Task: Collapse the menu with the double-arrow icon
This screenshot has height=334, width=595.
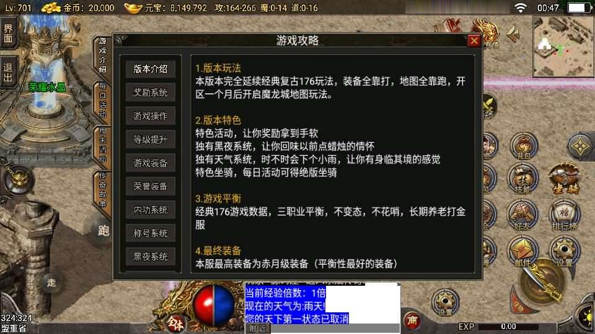Action: click(513, 34)
